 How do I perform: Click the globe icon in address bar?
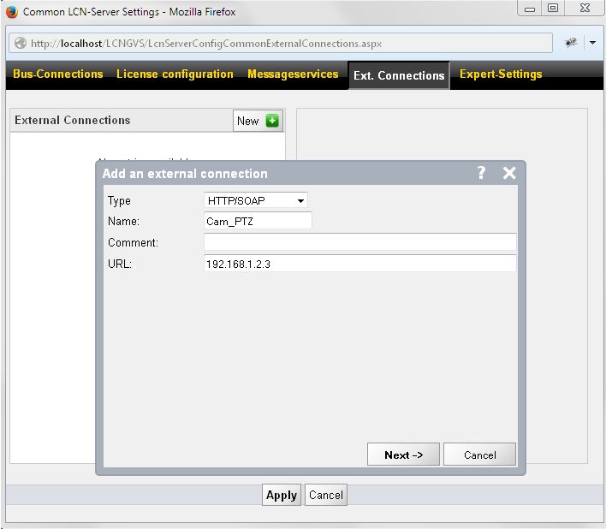pyautogui.click(x=21, y=44)
